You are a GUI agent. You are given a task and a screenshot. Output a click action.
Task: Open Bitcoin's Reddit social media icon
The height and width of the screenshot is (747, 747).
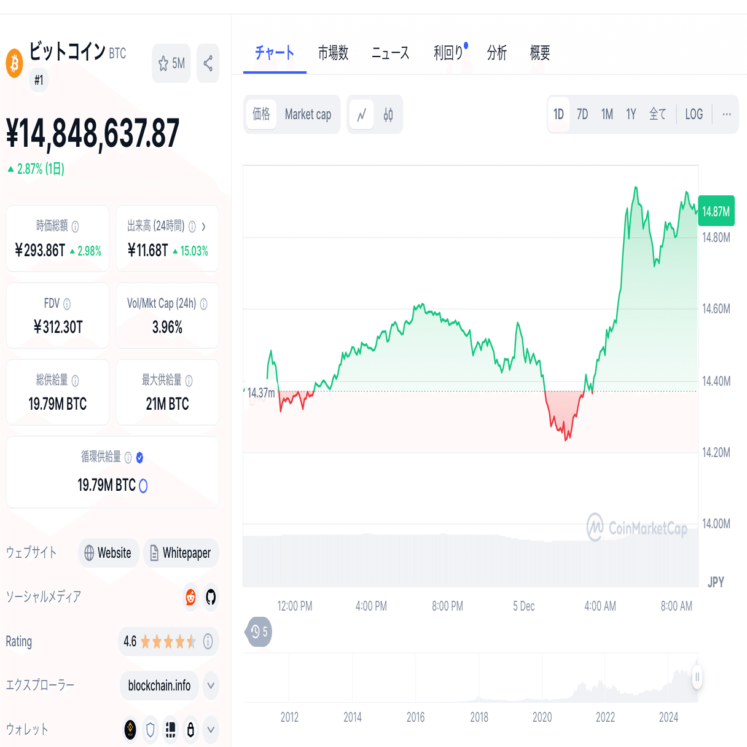tap(190, 597)
